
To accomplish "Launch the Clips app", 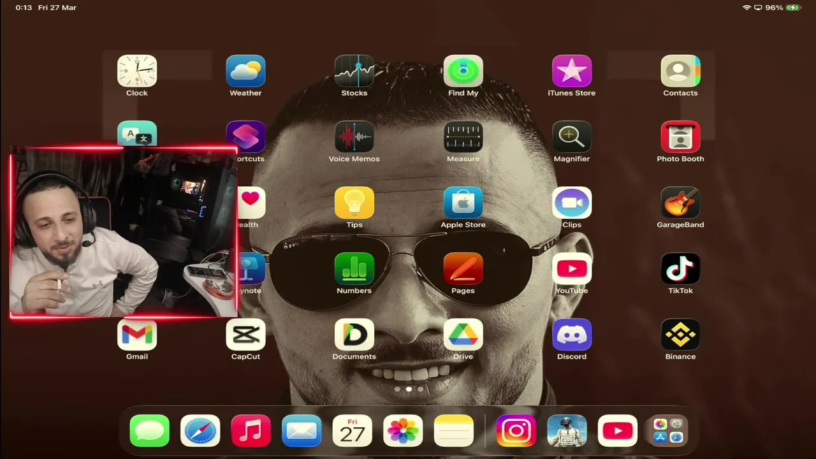I will (572, 203).
